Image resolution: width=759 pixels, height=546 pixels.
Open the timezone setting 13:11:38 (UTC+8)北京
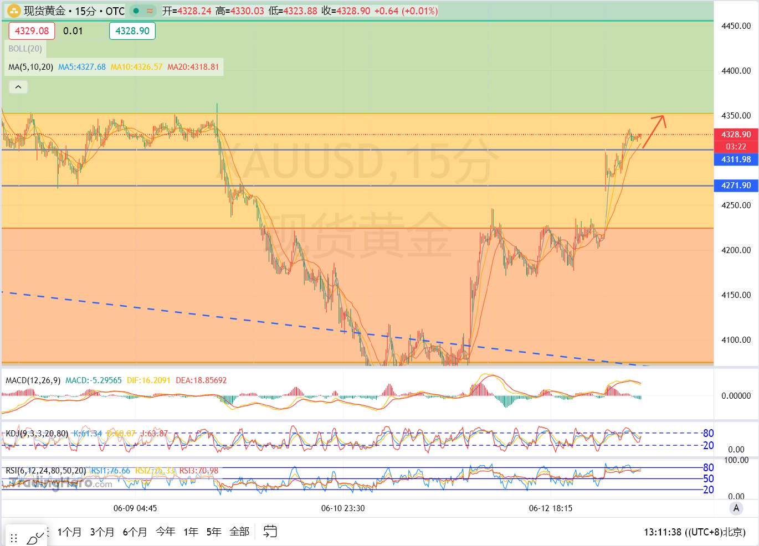click(695, 532)
